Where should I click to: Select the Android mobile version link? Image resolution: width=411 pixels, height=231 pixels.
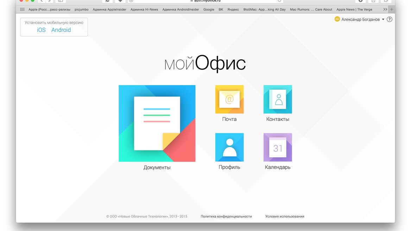tap(61, 30)
